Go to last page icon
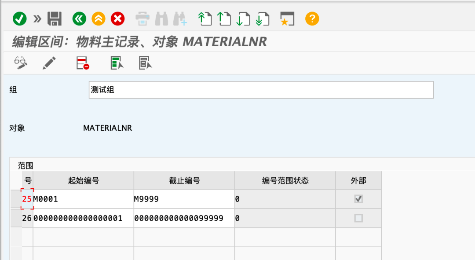 pyautogui.click(x=263, y=19)
